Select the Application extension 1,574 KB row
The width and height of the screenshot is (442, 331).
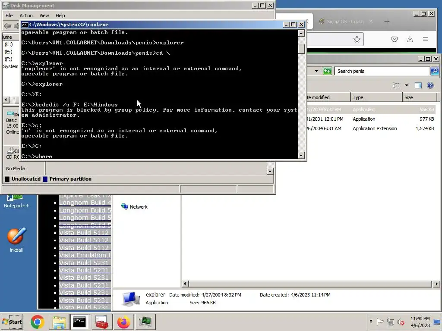coord(371,128)
